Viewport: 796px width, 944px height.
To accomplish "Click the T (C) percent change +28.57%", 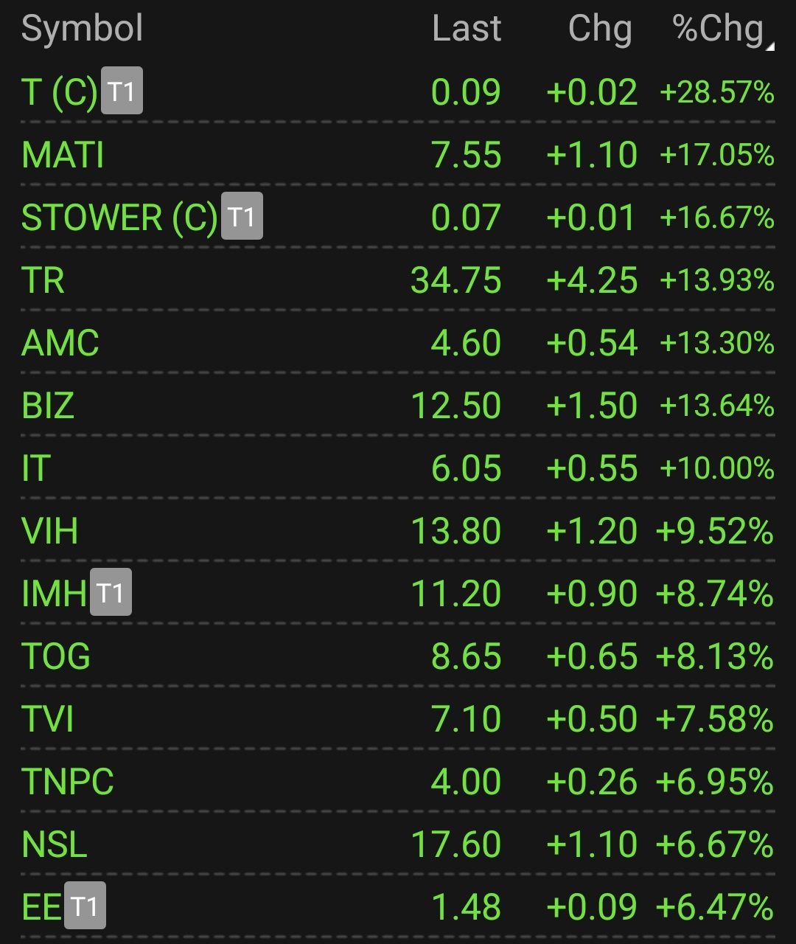I will coord(717,92).
